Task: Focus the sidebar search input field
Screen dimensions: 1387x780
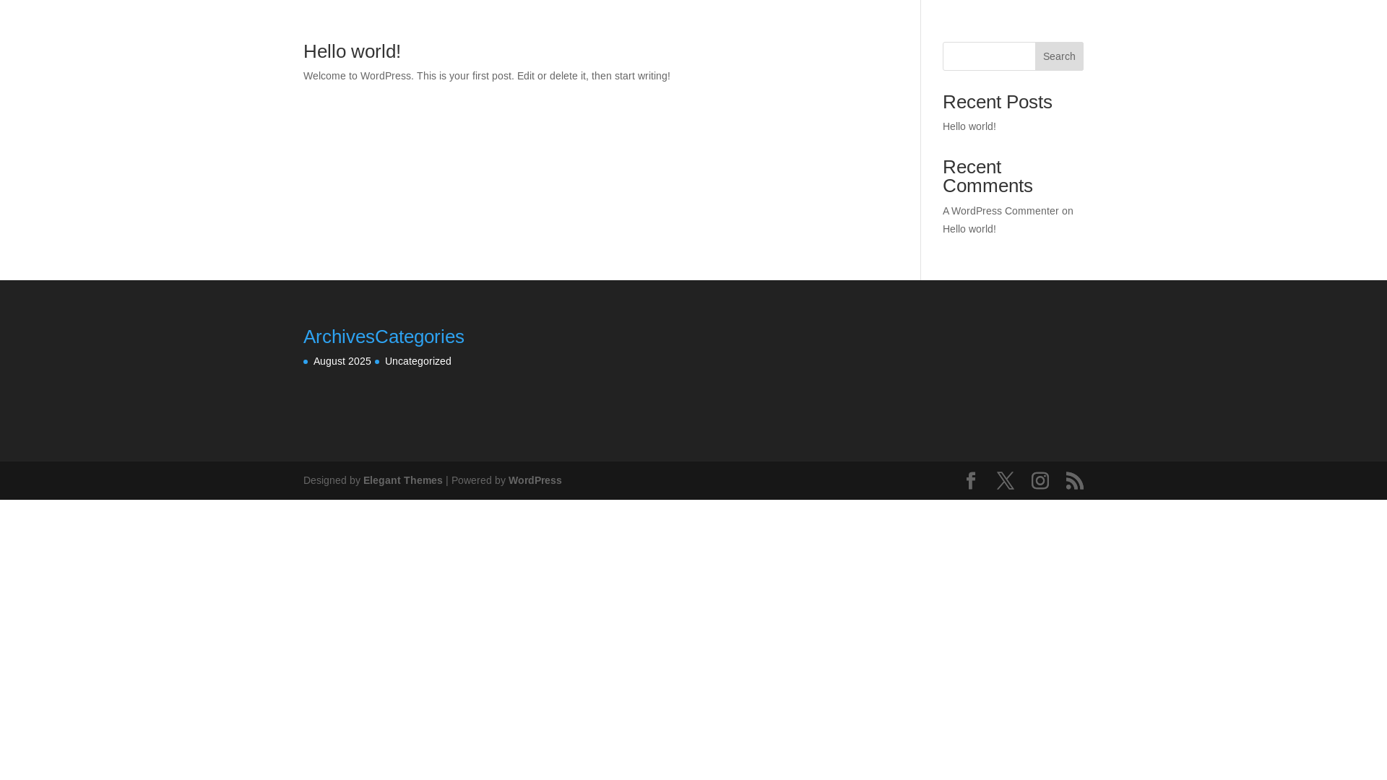Action: click(x=989, y=56)
